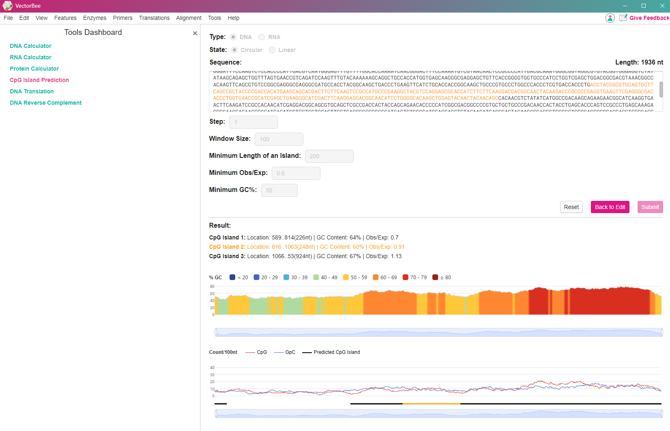Toggle the < 20 %GC legend swatch
The height and width of the screenshot is (431, 670).
click(232, 277)
